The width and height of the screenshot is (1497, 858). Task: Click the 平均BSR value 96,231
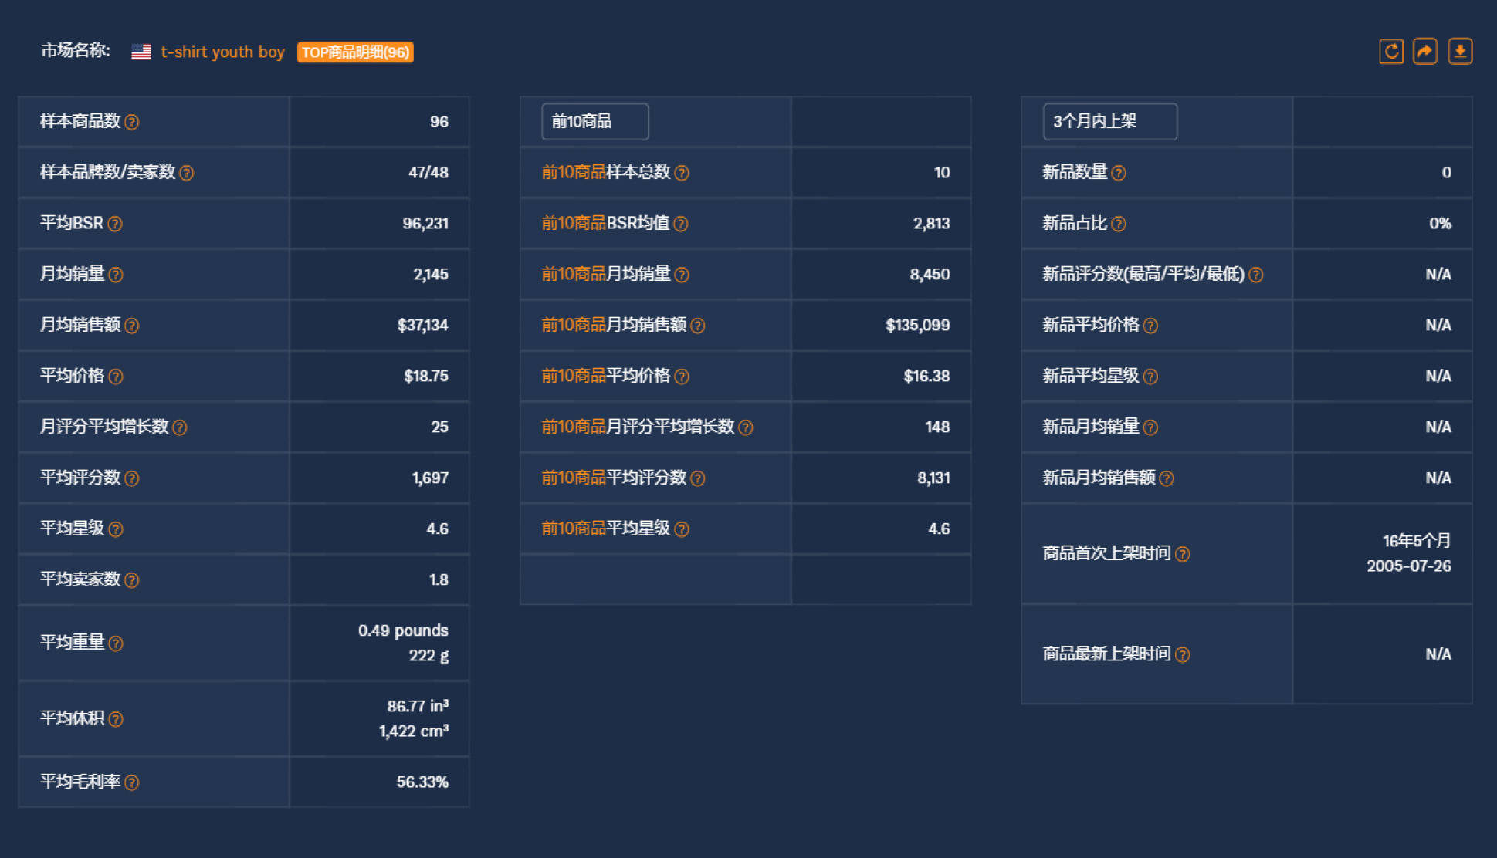(x=425, y=224)
